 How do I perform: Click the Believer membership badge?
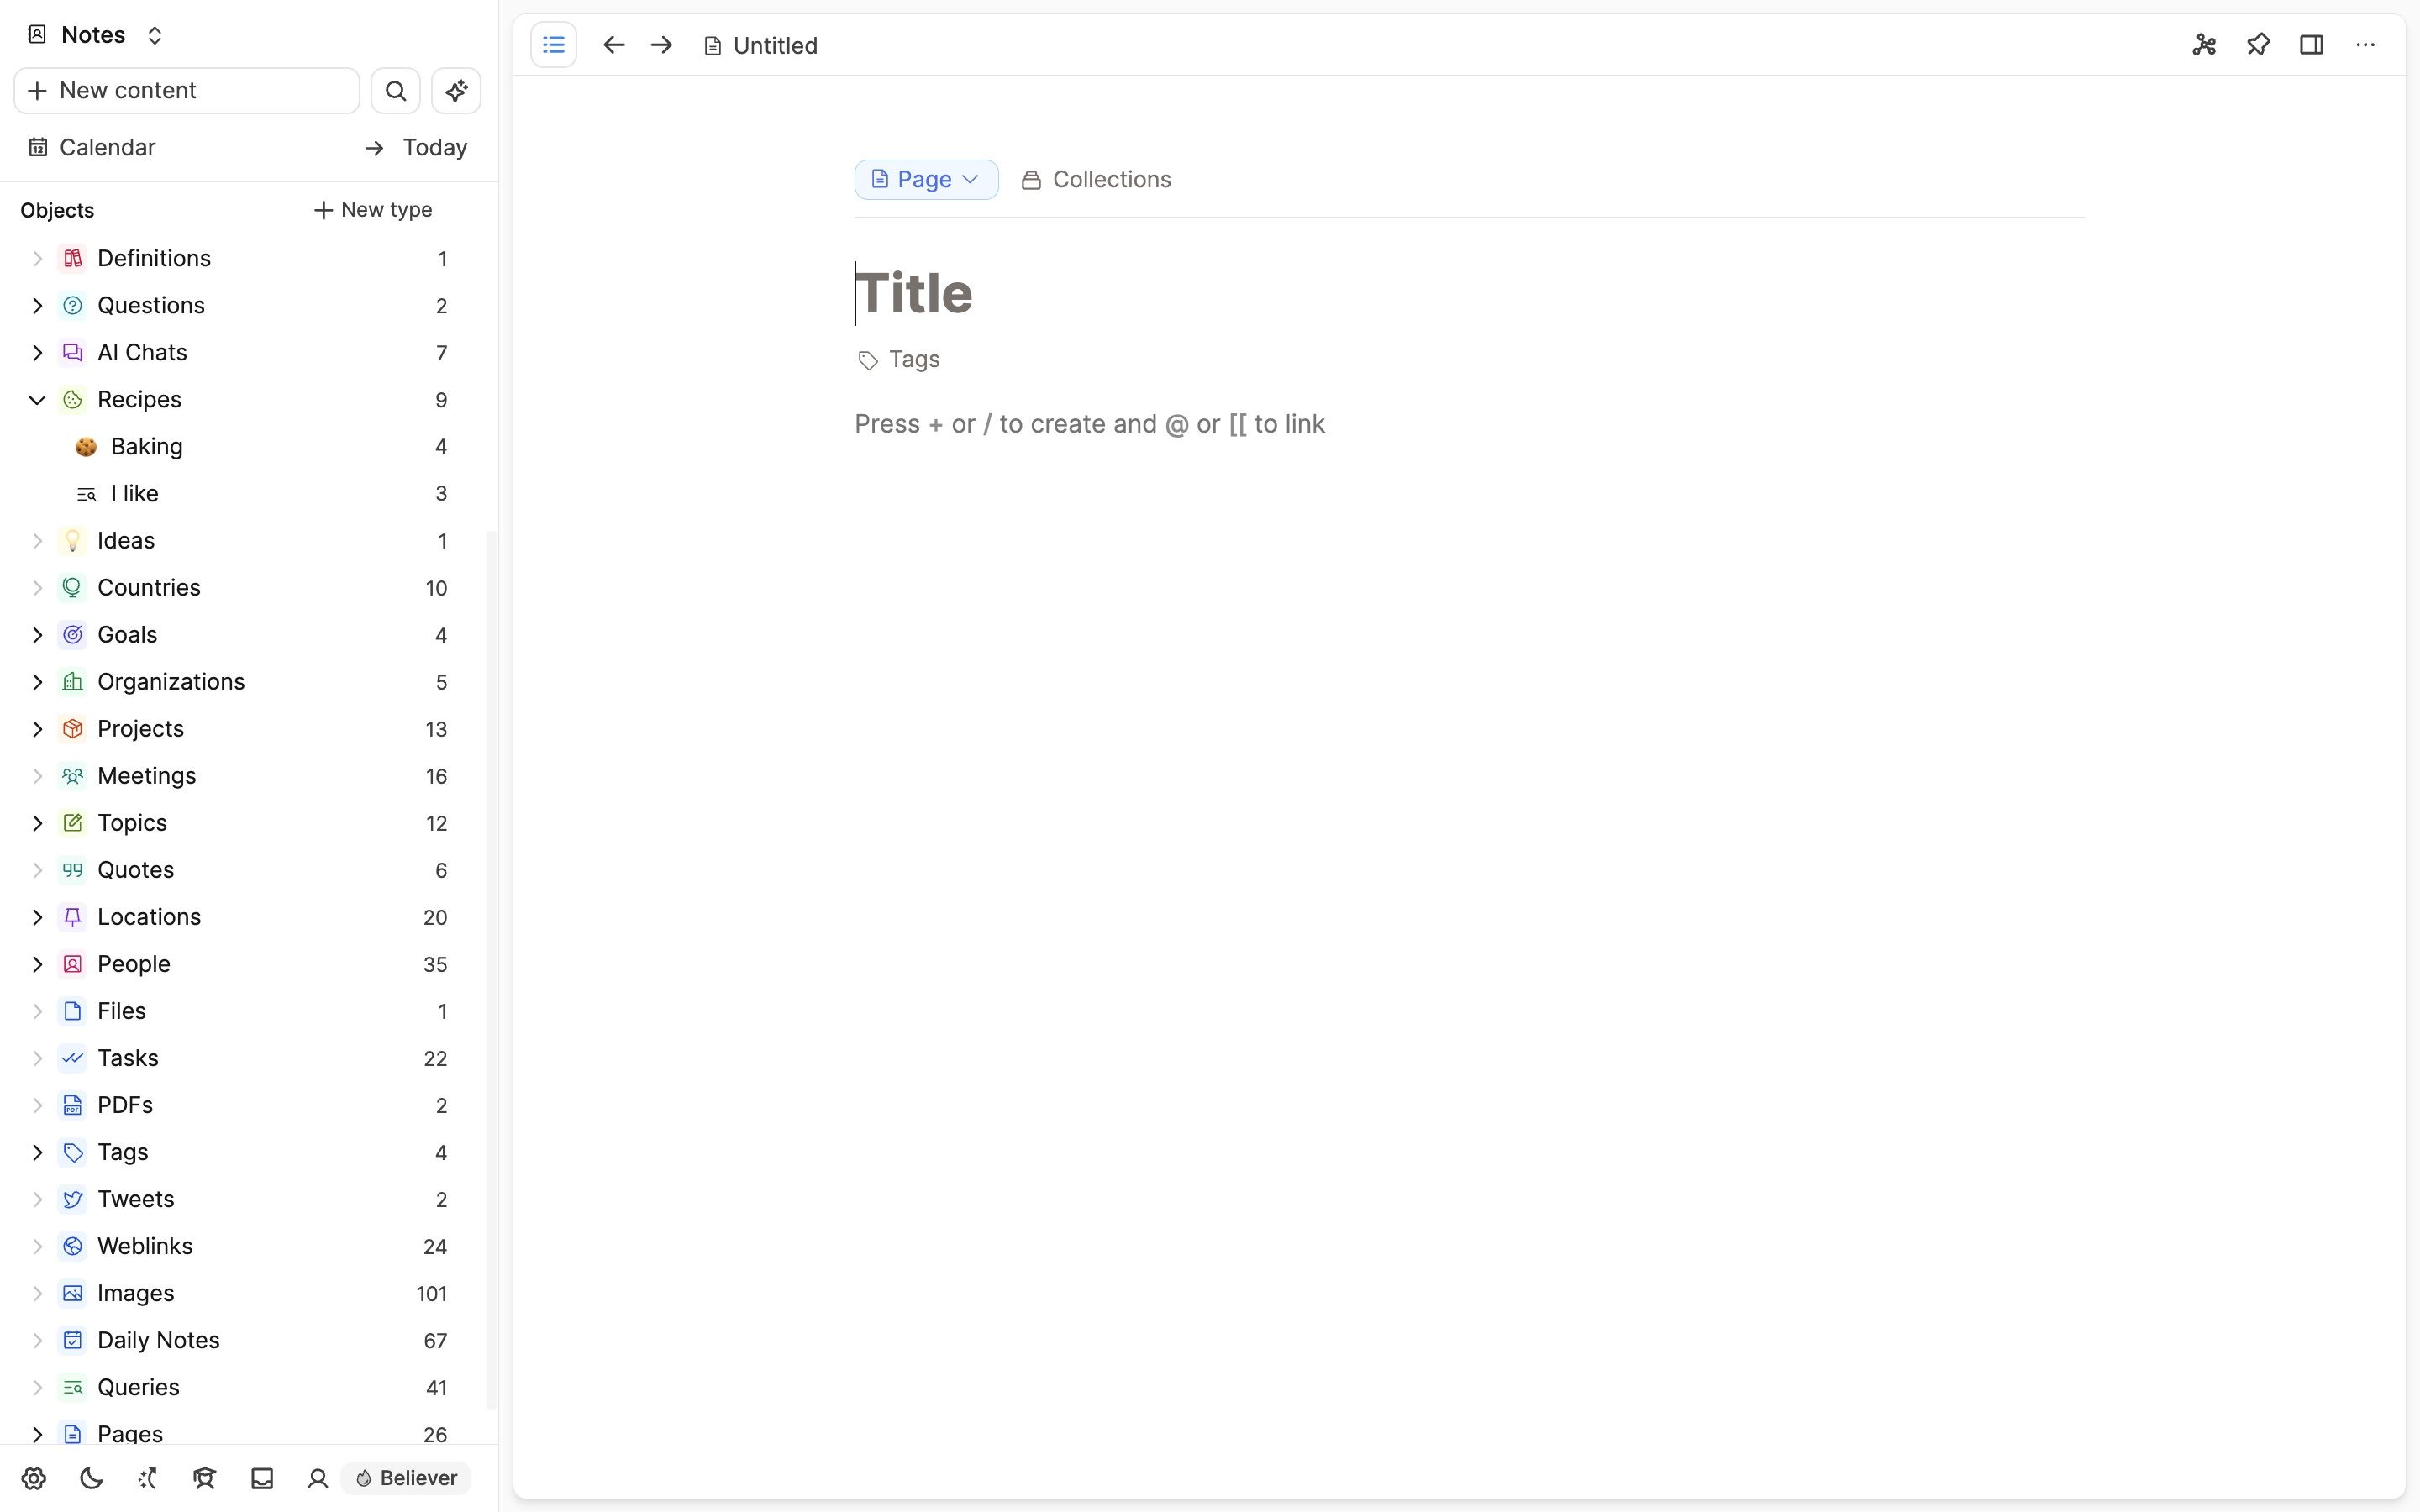pyautogui.click(x=405, y=1478)
